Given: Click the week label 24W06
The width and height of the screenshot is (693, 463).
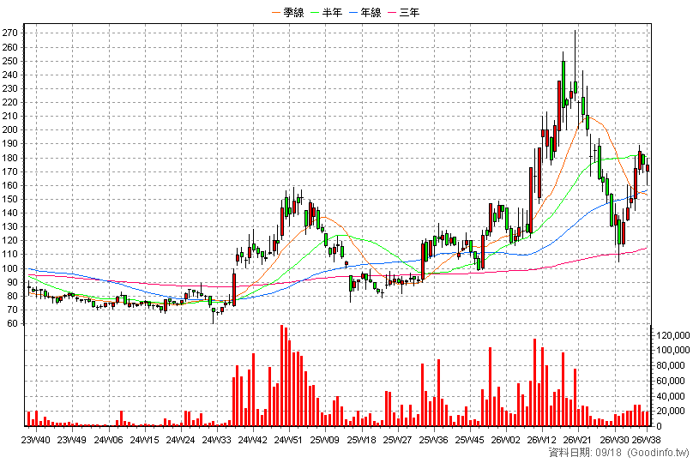Looking at the screenshot, I should pos(108,440).
